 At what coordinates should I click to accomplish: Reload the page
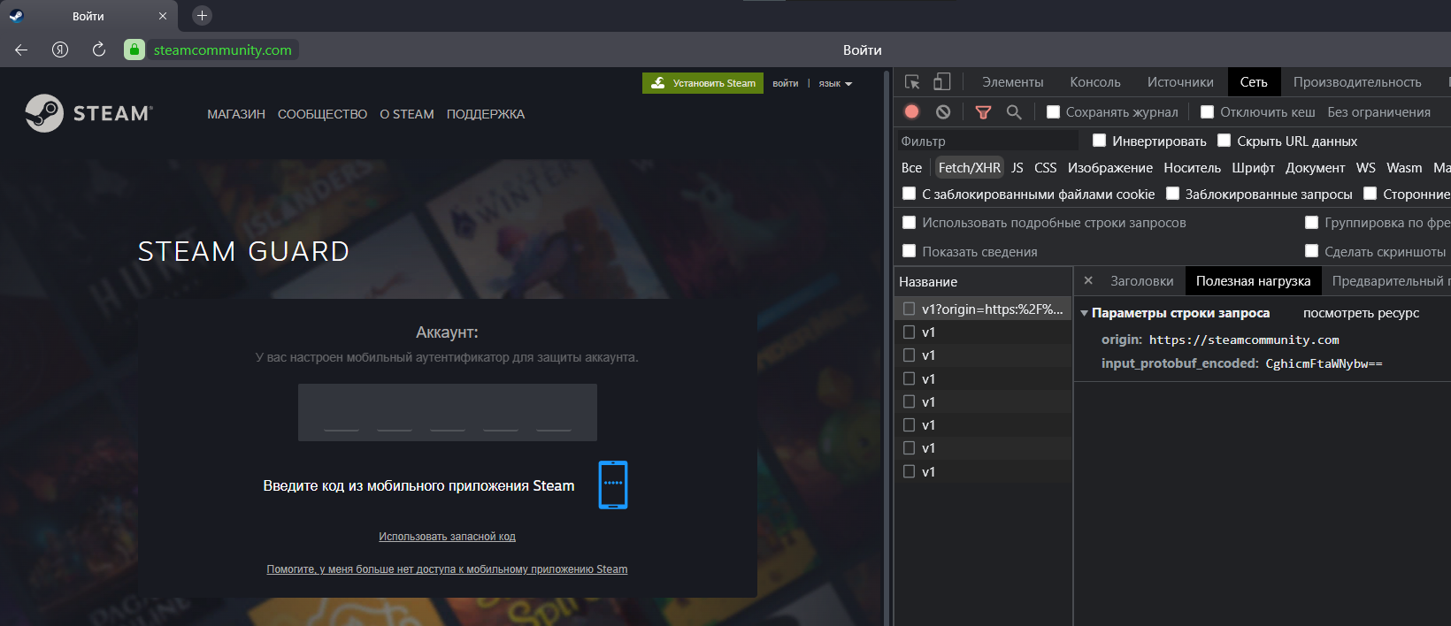coord(98,50)
